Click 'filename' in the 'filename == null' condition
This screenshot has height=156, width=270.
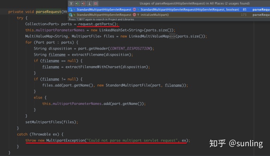[51, 61]
